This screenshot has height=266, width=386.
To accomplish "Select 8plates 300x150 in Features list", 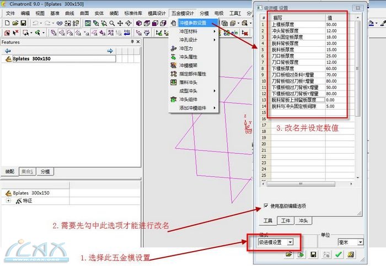I will point(64,59).
